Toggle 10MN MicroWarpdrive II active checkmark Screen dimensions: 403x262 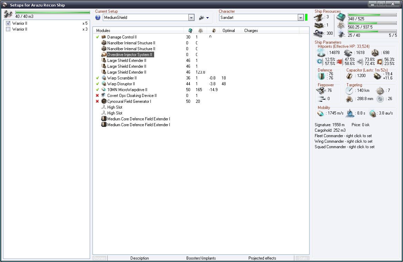point(97,90)
